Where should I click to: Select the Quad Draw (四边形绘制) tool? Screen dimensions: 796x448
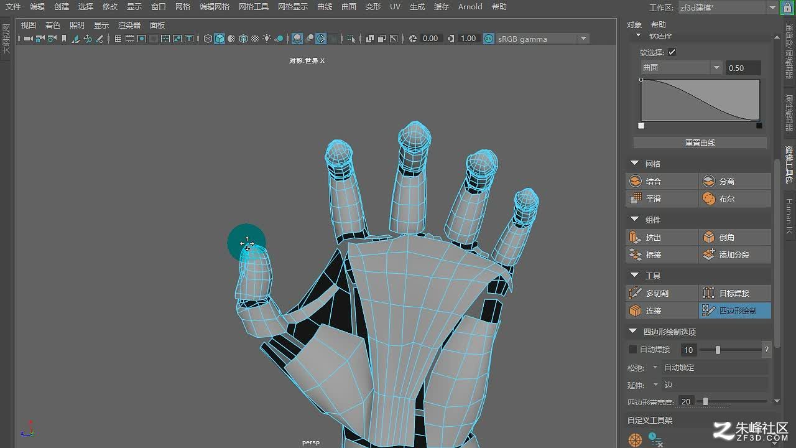735,310
